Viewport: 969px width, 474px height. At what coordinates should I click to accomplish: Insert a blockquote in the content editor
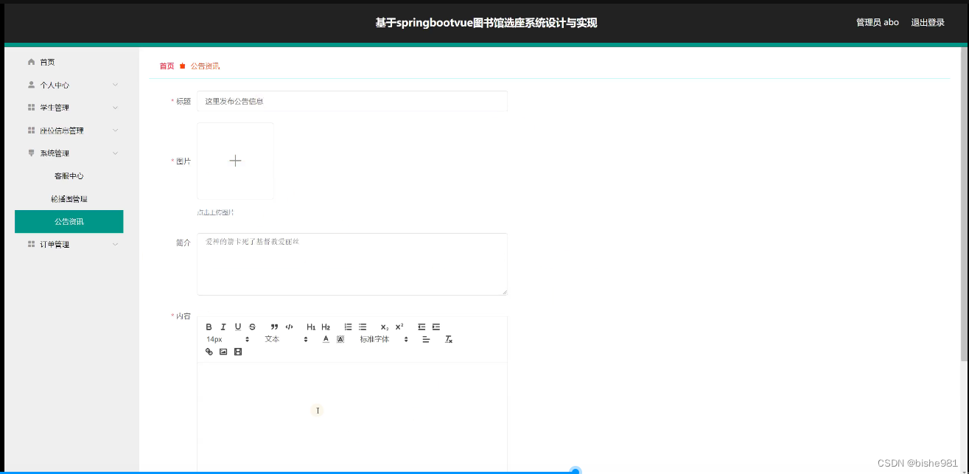click(x=273, y=327)
